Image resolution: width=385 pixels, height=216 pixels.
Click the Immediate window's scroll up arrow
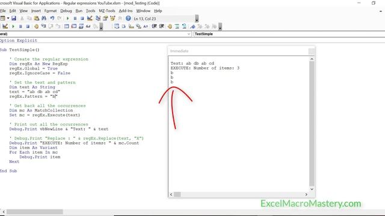(x=312, y=59)
